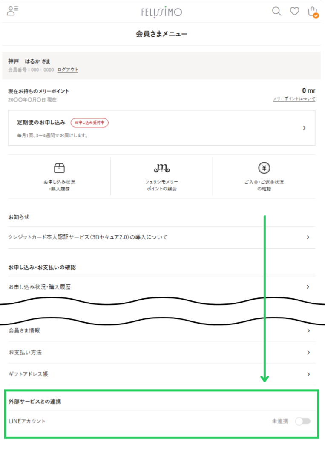The image size is (325, 452).
Task: Click the yen icon for ご入金・ご返金状況
Action: [264, 168]
